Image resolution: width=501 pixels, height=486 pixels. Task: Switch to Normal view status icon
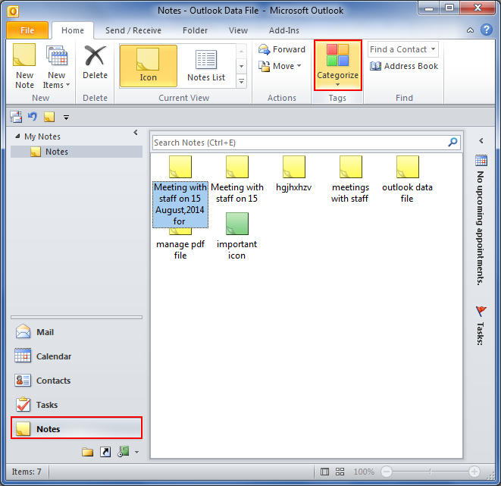(x=324, y=472)
